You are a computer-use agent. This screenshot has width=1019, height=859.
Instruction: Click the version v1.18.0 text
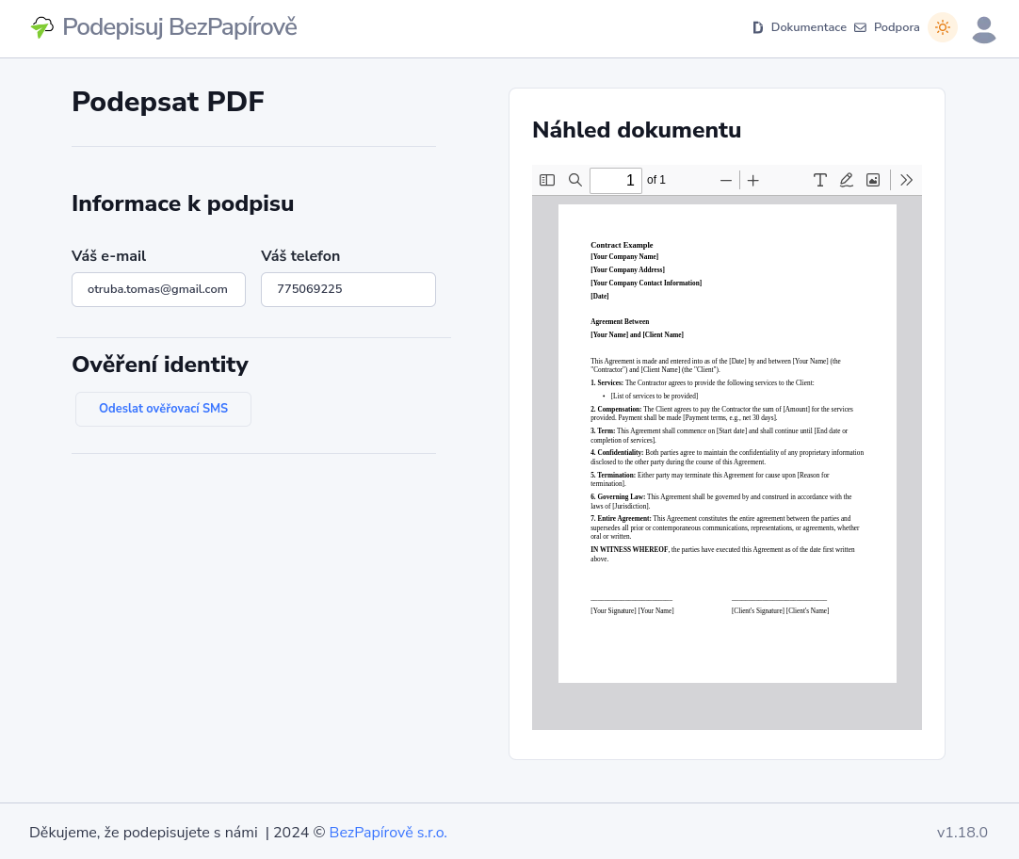pyautogui.click(x=962, y=833)
